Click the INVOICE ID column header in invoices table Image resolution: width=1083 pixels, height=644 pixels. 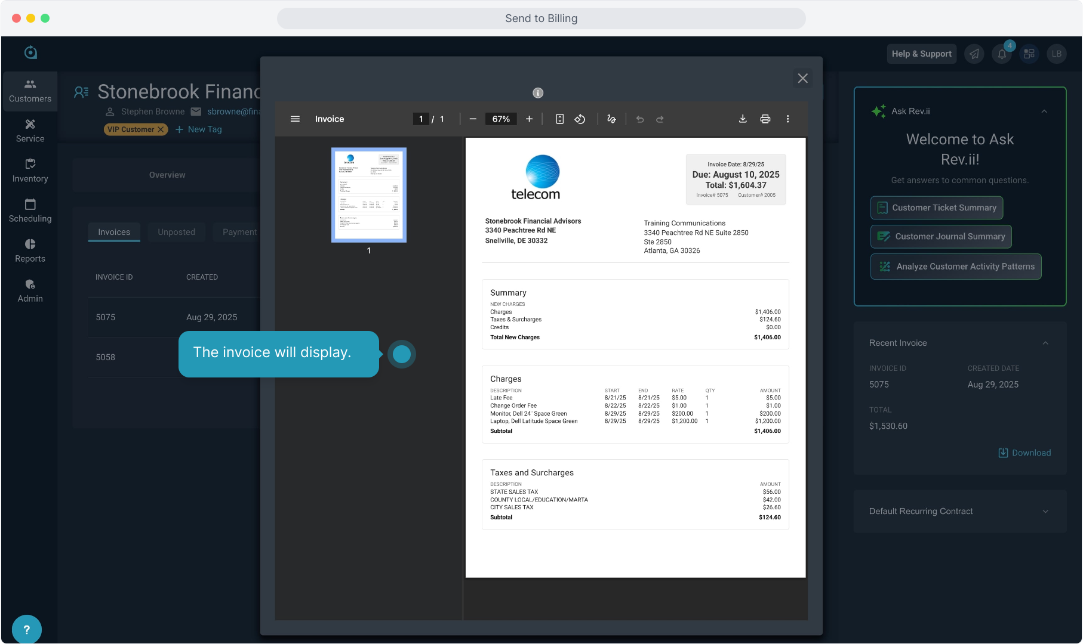114,277
